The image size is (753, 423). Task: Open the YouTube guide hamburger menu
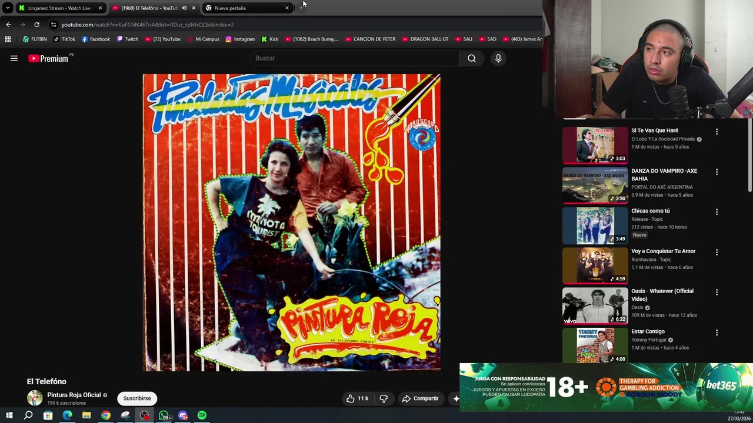tap(14, 58)
